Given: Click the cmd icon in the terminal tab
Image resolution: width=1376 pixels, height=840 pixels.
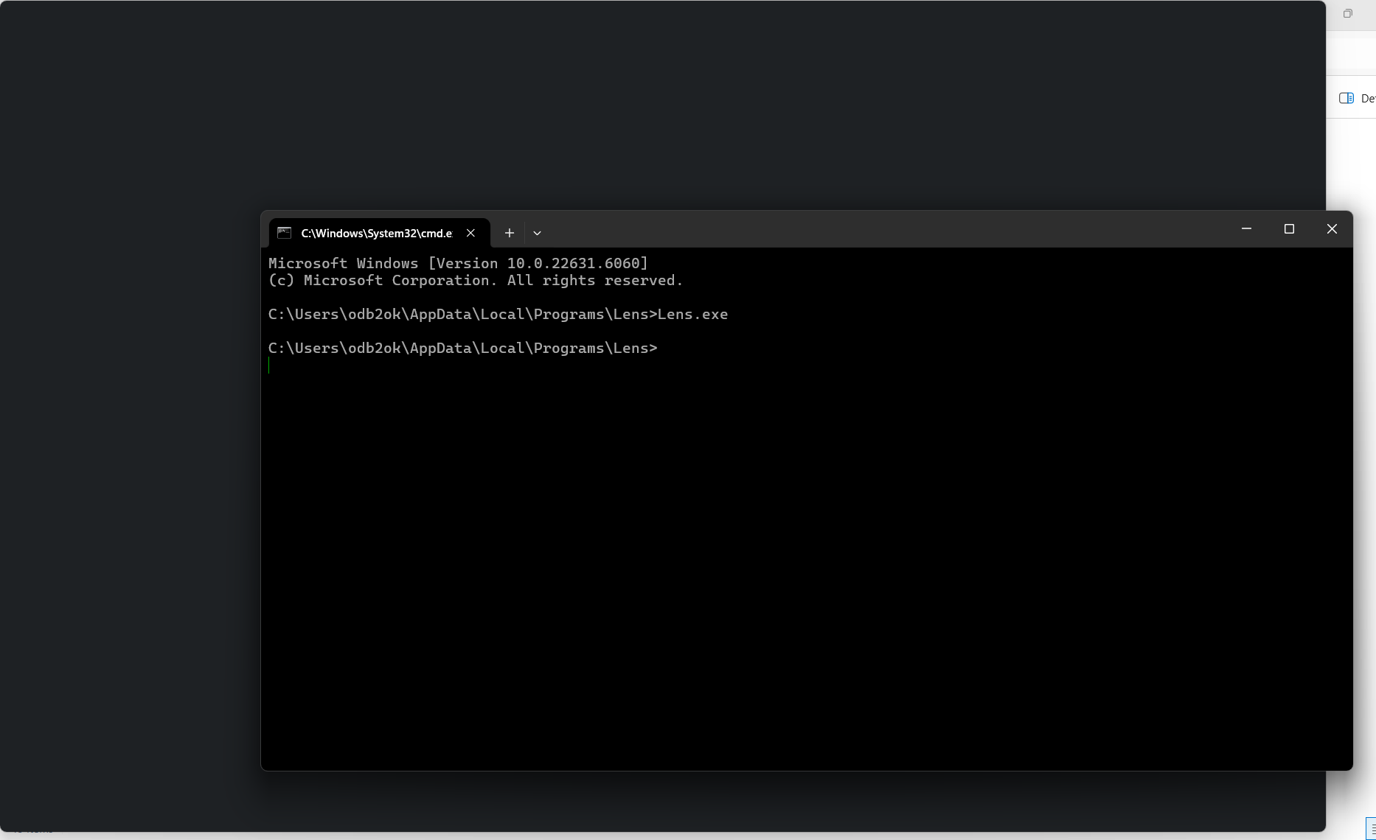Looking at the screenshot, I should pyautogui.click(x=284, y=233).
